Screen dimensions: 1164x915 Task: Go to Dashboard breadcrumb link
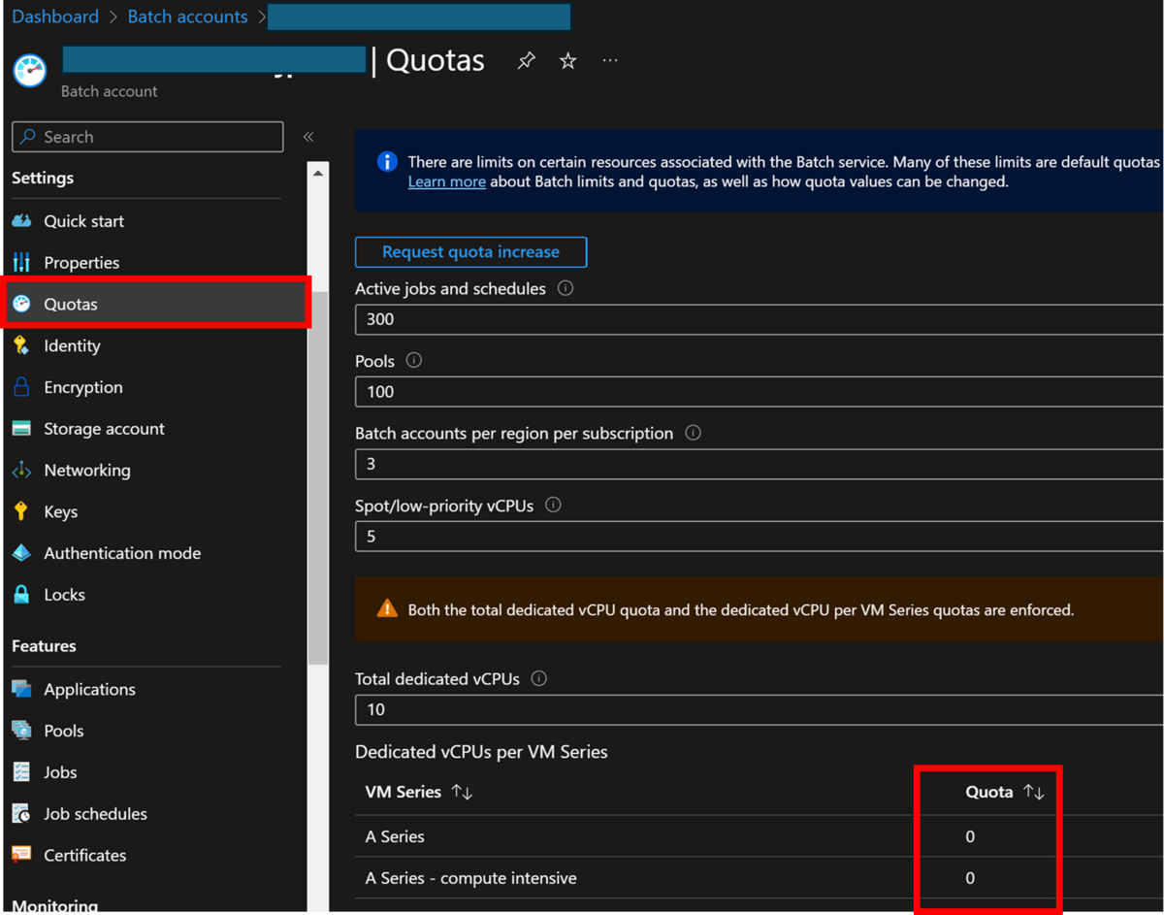pyautogui.click(x=55, y=16)
